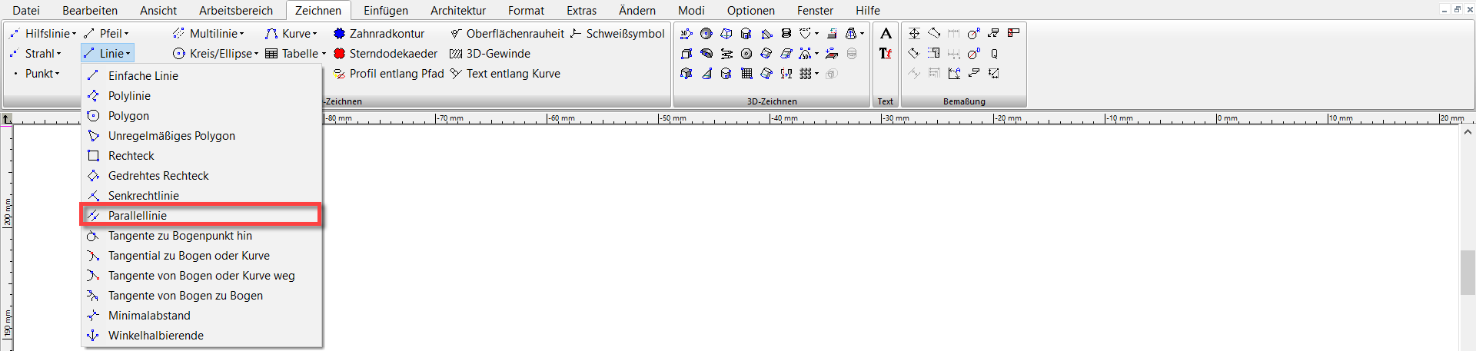The image size is (1476, 351).
Task: Click the scrollbar up arrow
Action: (x=1467, y=132)
